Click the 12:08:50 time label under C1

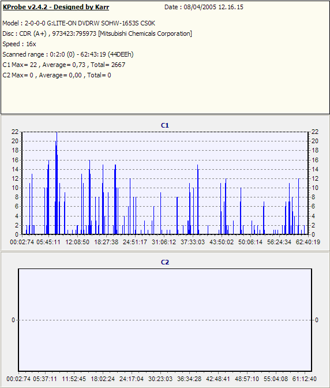click(77, 242)
